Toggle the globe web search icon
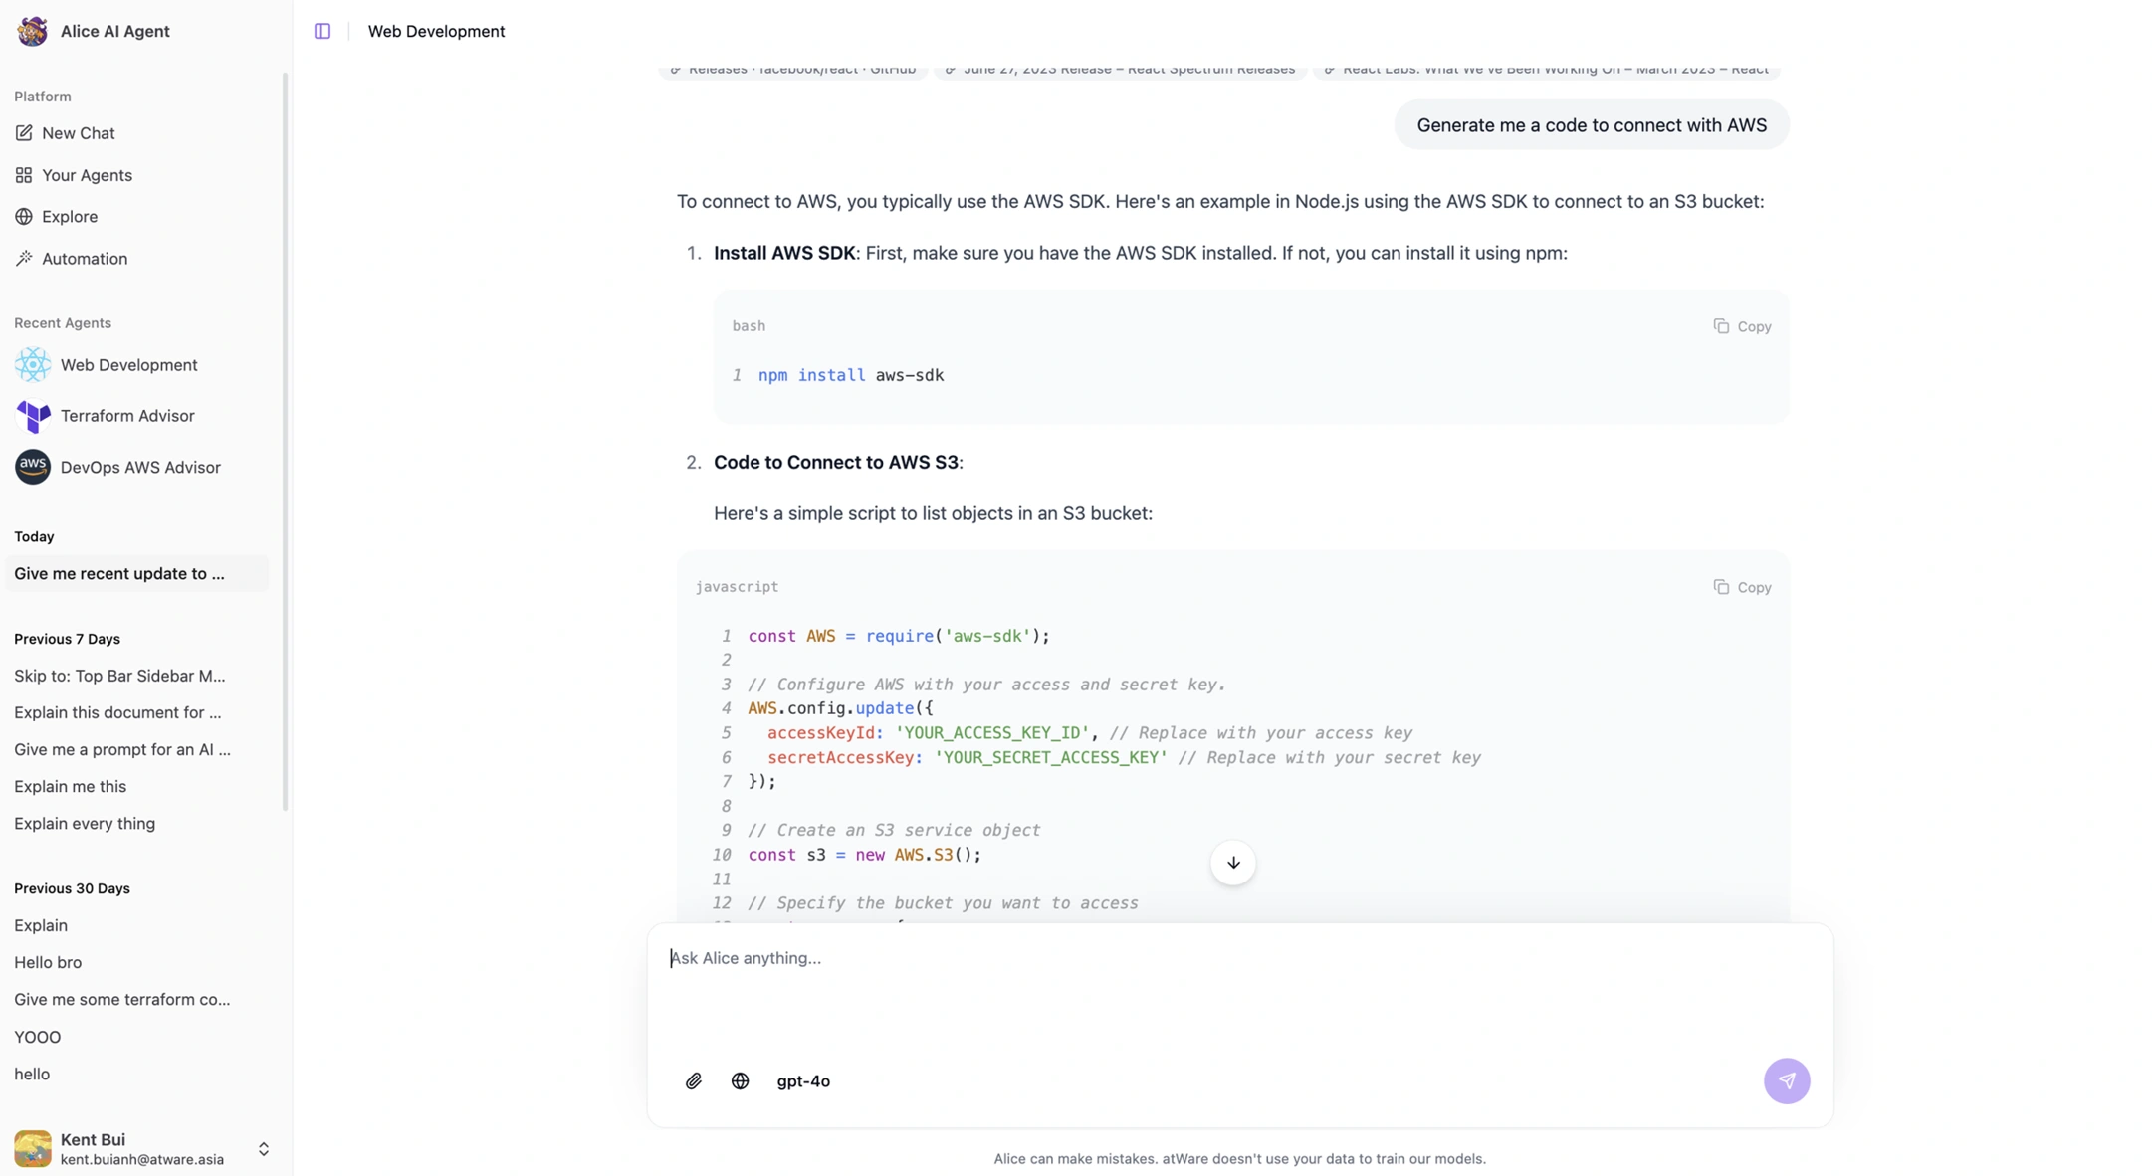Viewport: 2152px width, 1176px height. tap(740, 1080)
